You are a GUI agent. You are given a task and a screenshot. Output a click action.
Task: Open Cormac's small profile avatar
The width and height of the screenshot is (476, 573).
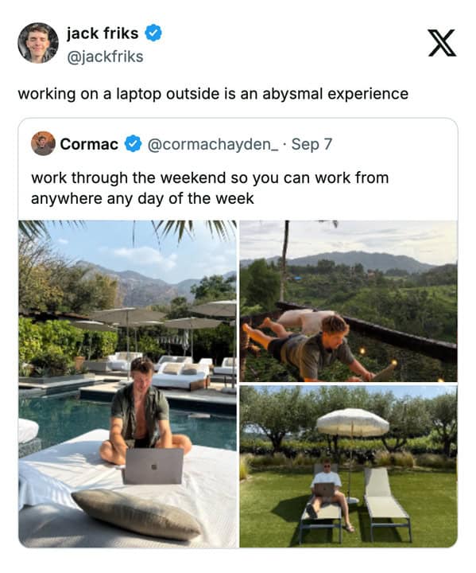pyautogui.click(x=43, y=143)
